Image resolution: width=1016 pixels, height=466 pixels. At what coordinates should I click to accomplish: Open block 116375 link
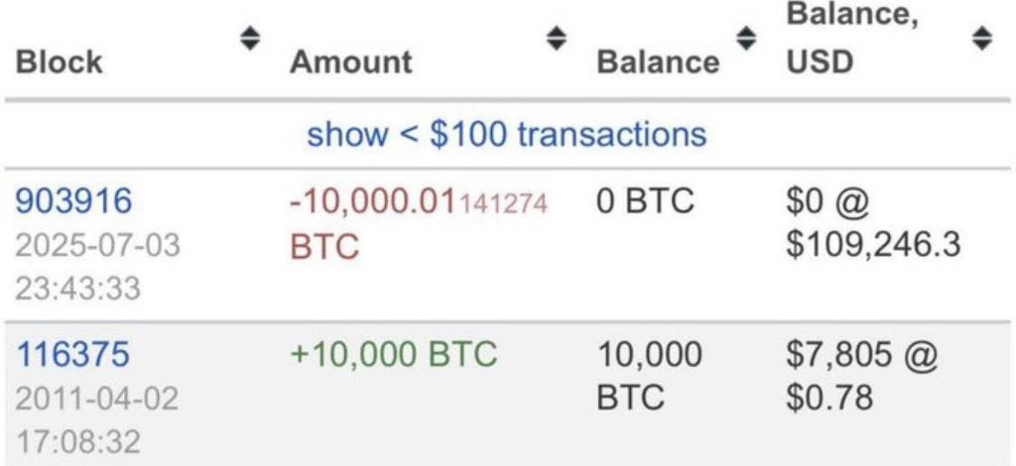click(73, 355)
